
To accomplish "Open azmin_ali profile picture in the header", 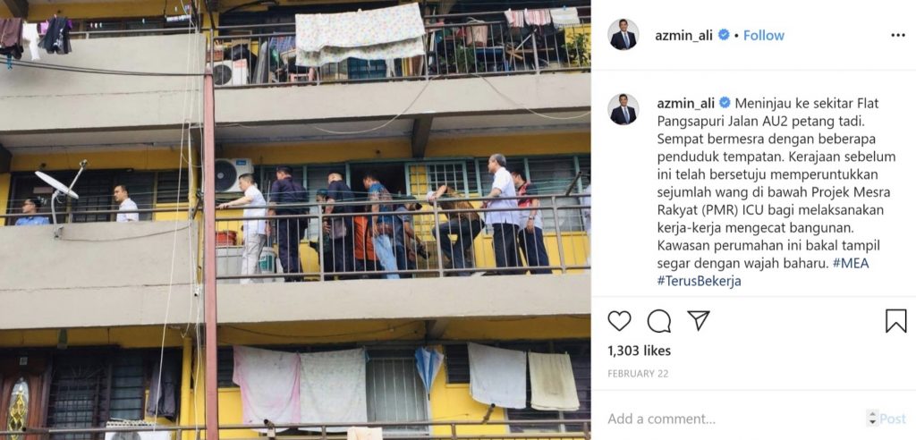I will click(x=623, y=35).
